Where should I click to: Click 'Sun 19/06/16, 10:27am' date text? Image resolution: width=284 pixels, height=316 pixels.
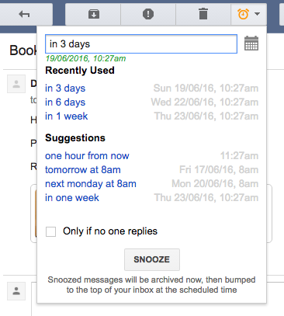click(x=206, y=89)
